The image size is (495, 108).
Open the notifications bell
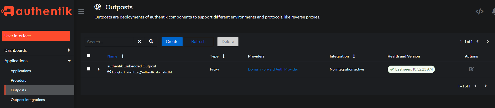tap(493, 11)
